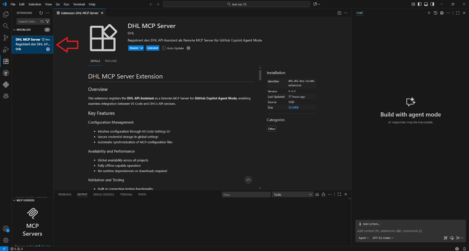Click the Uninstall button
469x251 pixels.
click(x=153, y=48)
